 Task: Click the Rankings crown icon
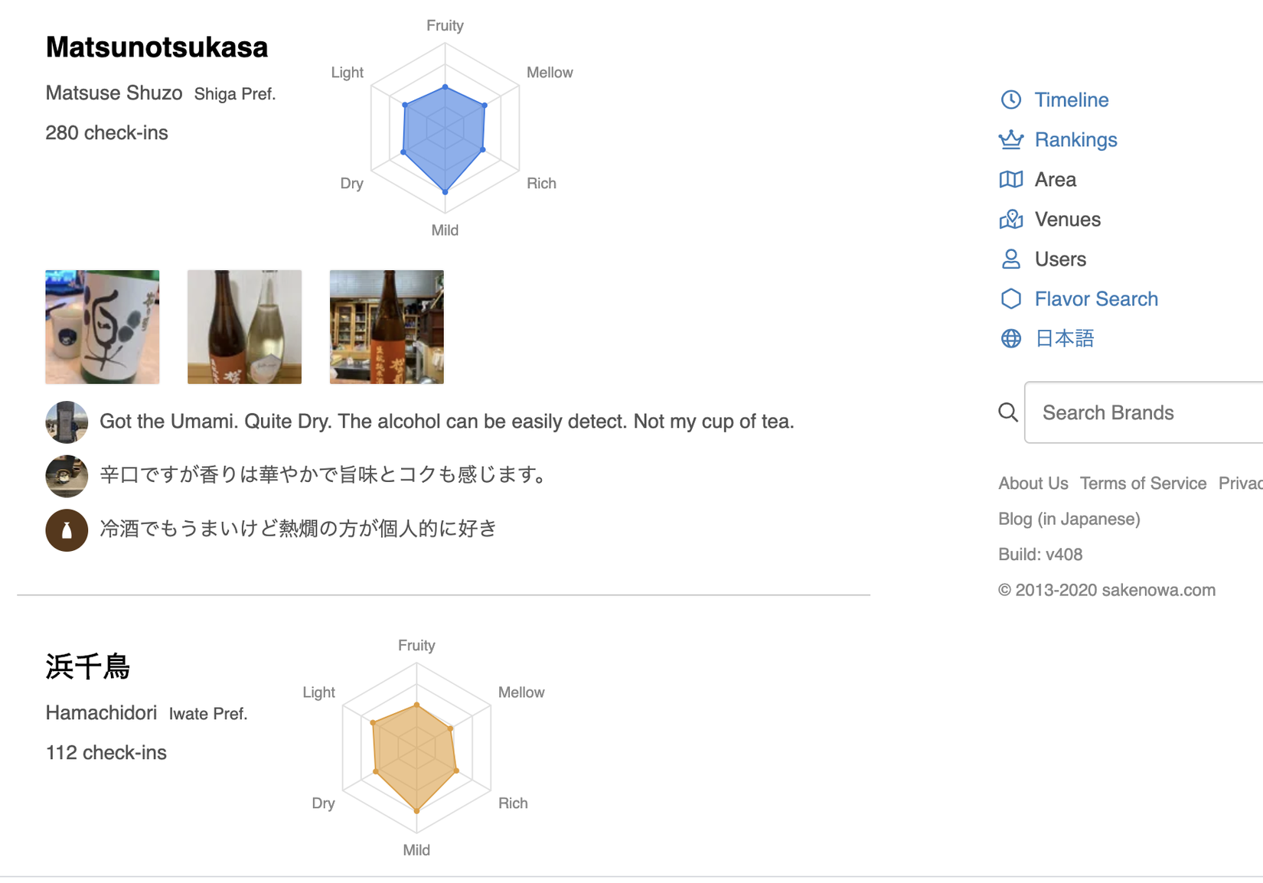pyautogui.click(x=1010, y=139)
